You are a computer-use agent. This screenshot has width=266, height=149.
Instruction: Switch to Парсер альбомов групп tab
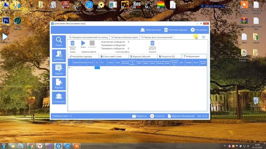coord(125,37)
